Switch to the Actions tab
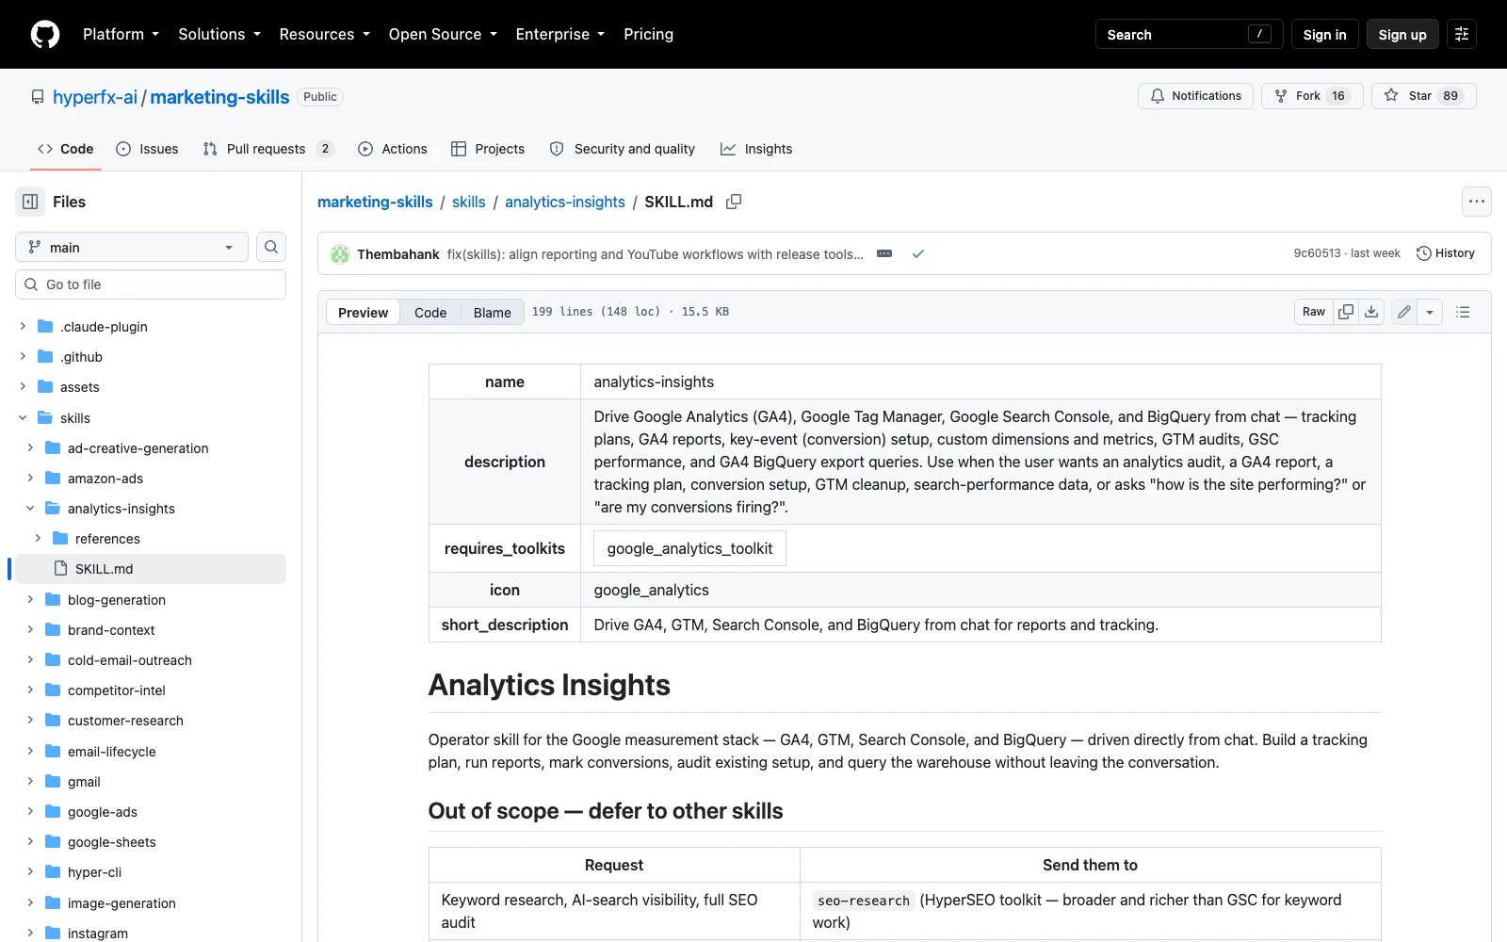This screenshot has height=942, width=1507. pos(393,149)
